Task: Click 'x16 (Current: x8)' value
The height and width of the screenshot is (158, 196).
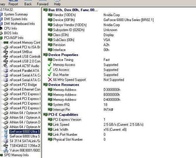Action: pos(115,130)
